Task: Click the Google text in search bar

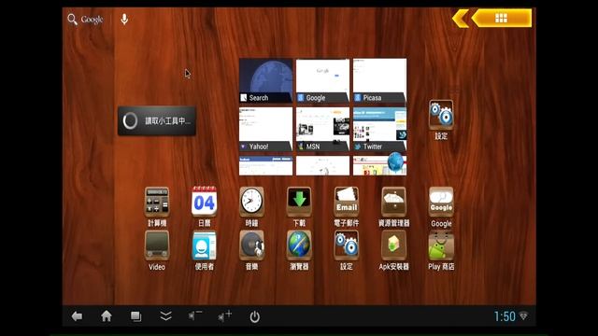Action: tap(92, 20)
